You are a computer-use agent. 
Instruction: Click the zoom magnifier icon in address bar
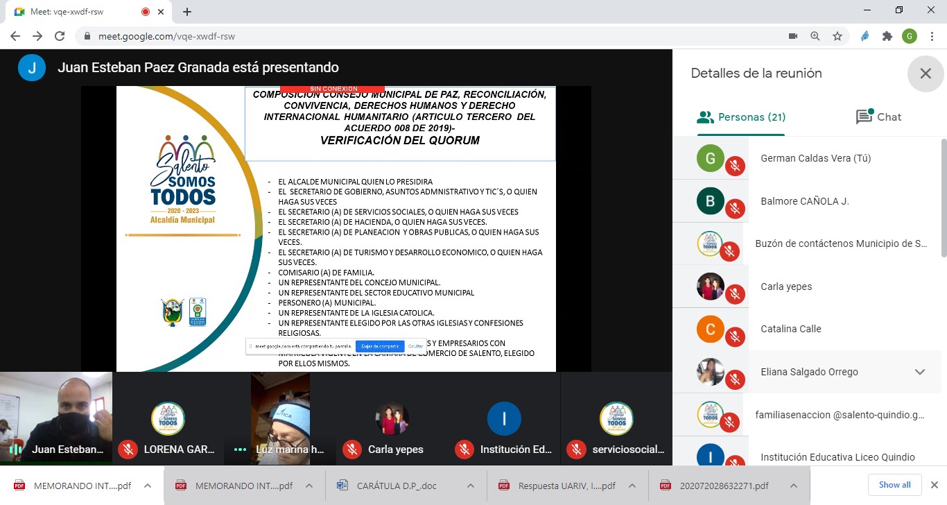click(815, 36)
